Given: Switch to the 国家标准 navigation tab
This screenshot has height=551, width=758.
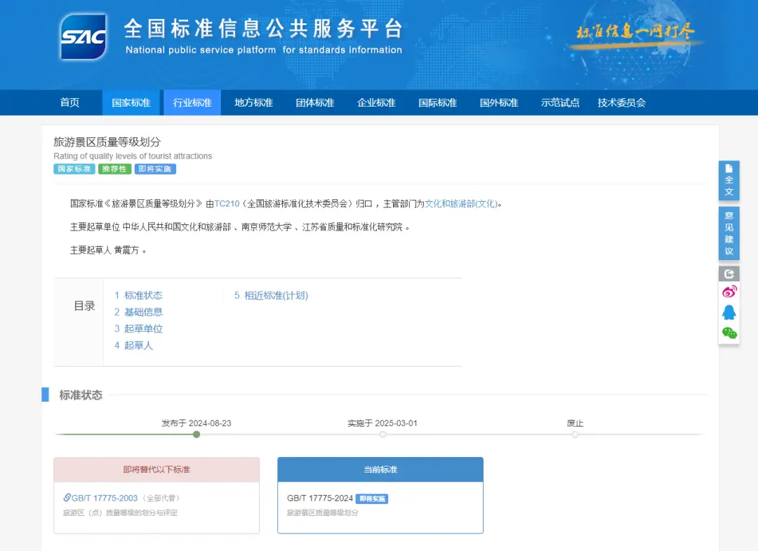Looking at the screenshot, I should [131, 102].
